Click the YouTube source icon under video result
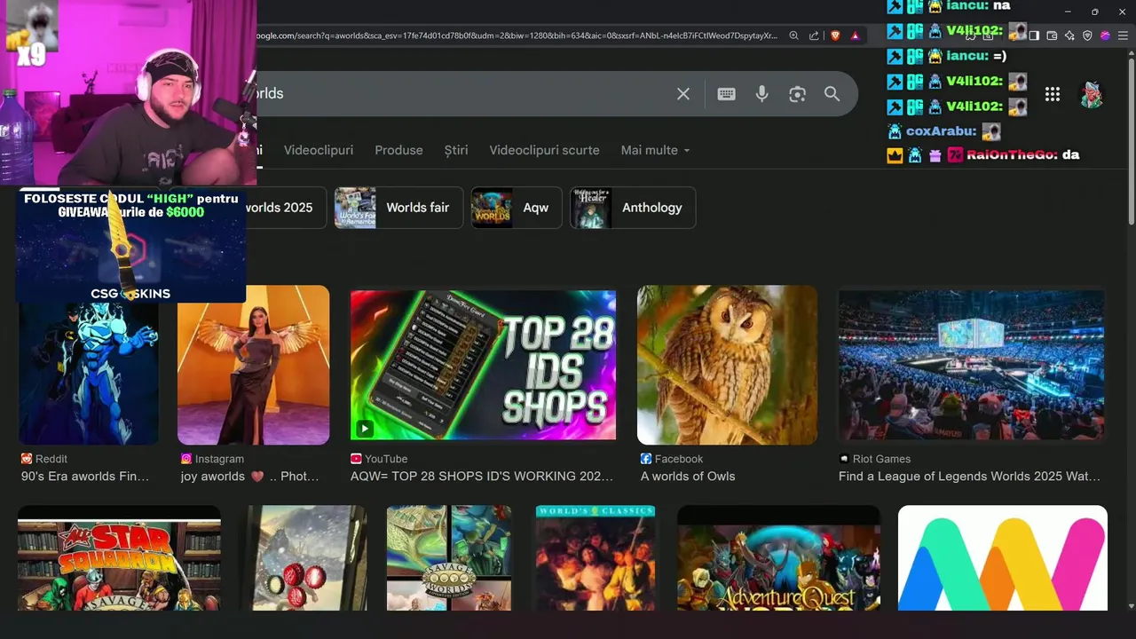The image size is (1136, 639). 356,459
